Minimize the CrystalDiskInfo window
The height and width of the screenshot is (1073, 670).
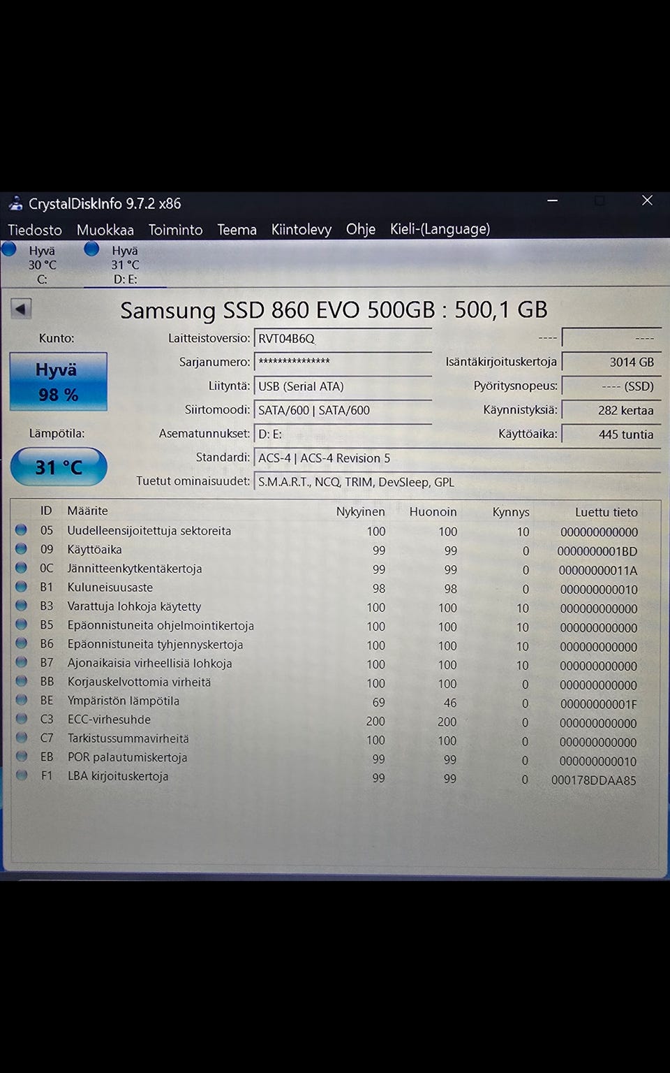coord(552,201)
